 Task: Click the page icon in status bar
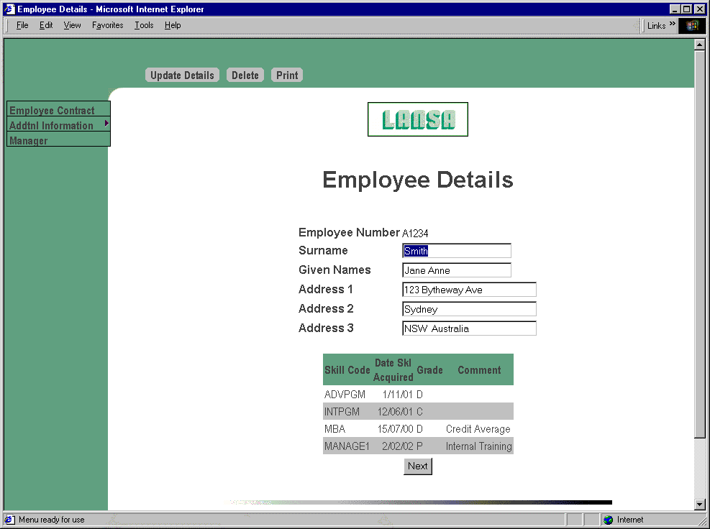point(9,520)
